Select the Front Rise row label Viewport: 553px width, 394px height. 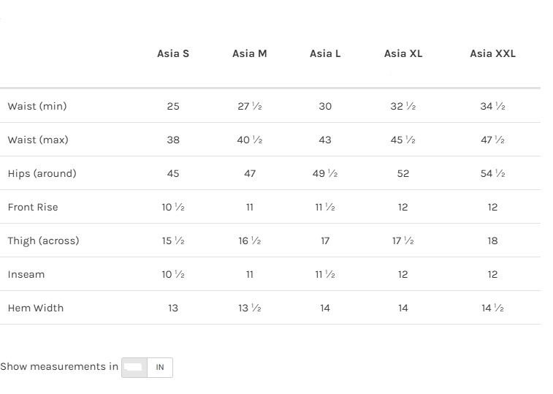coord(33,207)
